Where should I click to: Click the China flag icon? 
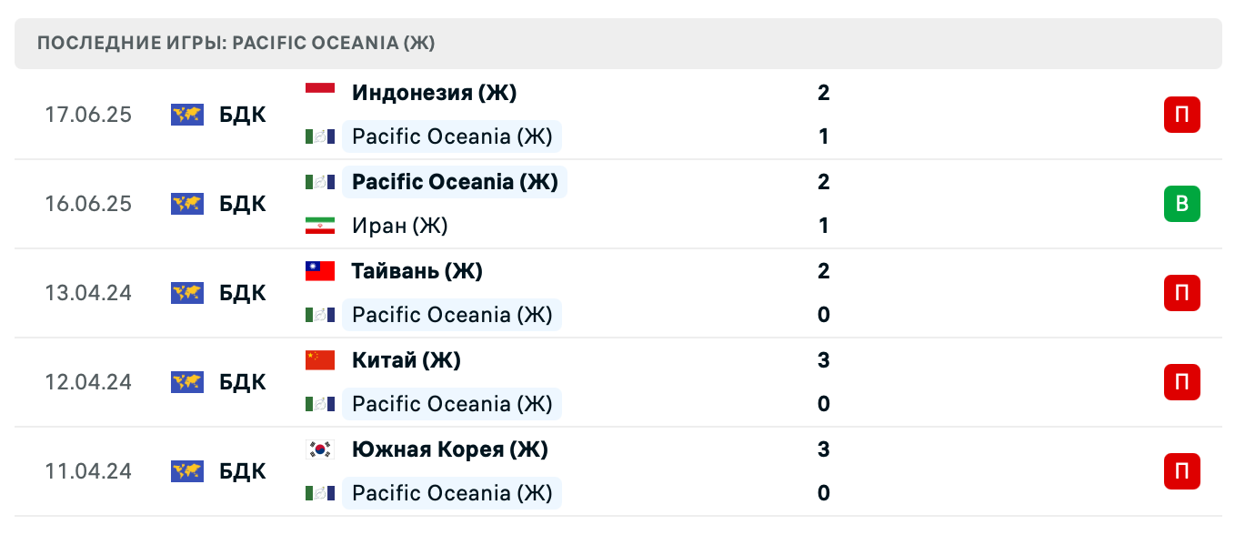tap(320, 359)
